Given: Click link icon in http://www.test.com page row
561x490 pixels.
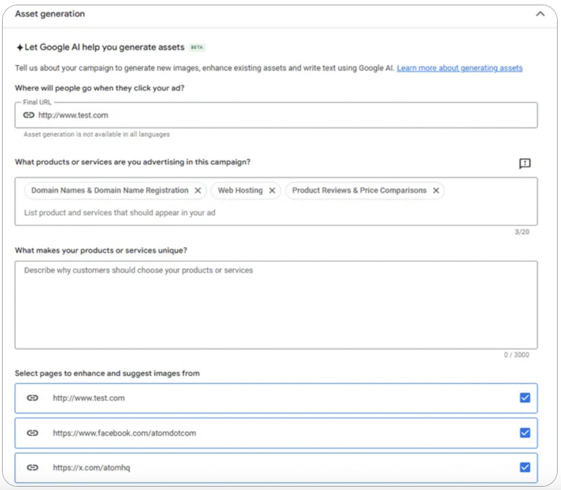Looking at the screenshot, I should pyautogui.click(x=32, y=397).
